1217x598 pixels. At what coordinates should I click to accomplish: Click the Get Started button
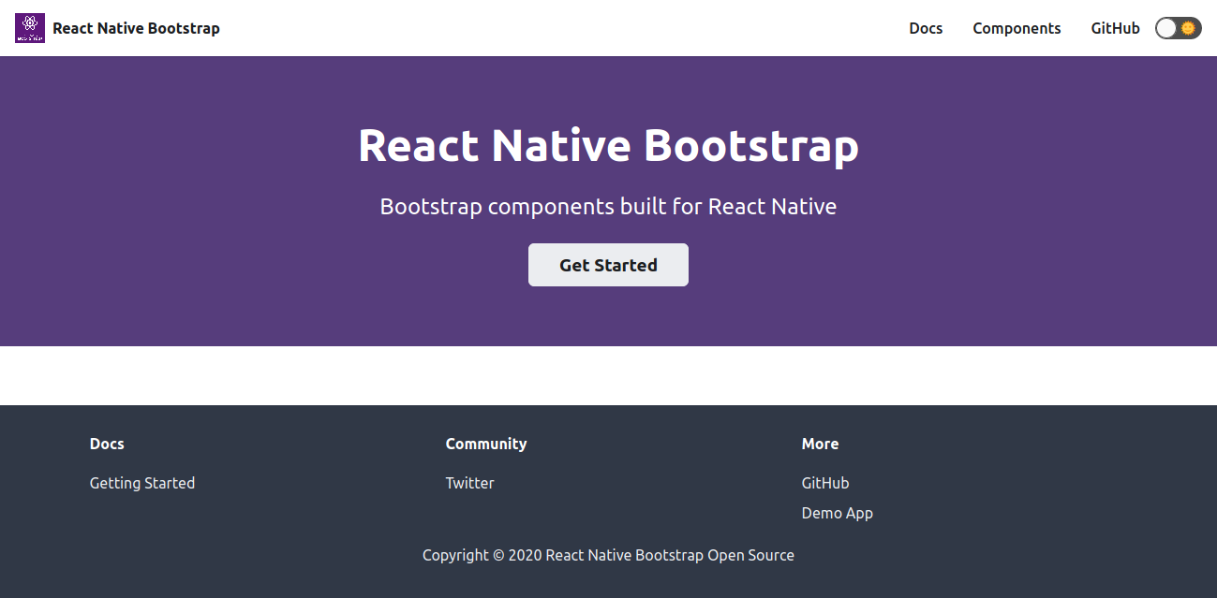(x=608, y=265)
